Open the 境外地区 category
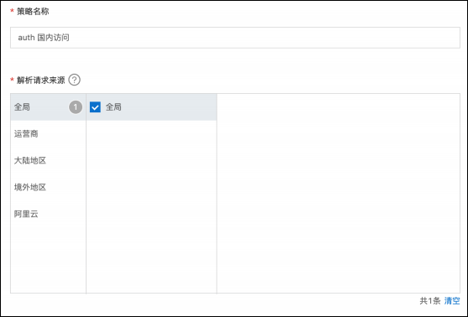The image size is (468, 317). click(x=49, y=187)
